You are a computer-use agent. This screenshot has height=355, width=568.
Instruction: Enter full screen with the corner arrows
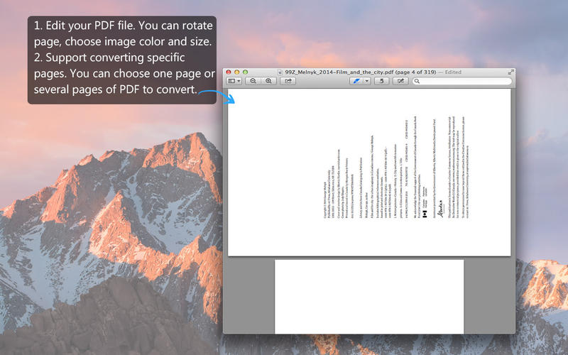point(510,72)
